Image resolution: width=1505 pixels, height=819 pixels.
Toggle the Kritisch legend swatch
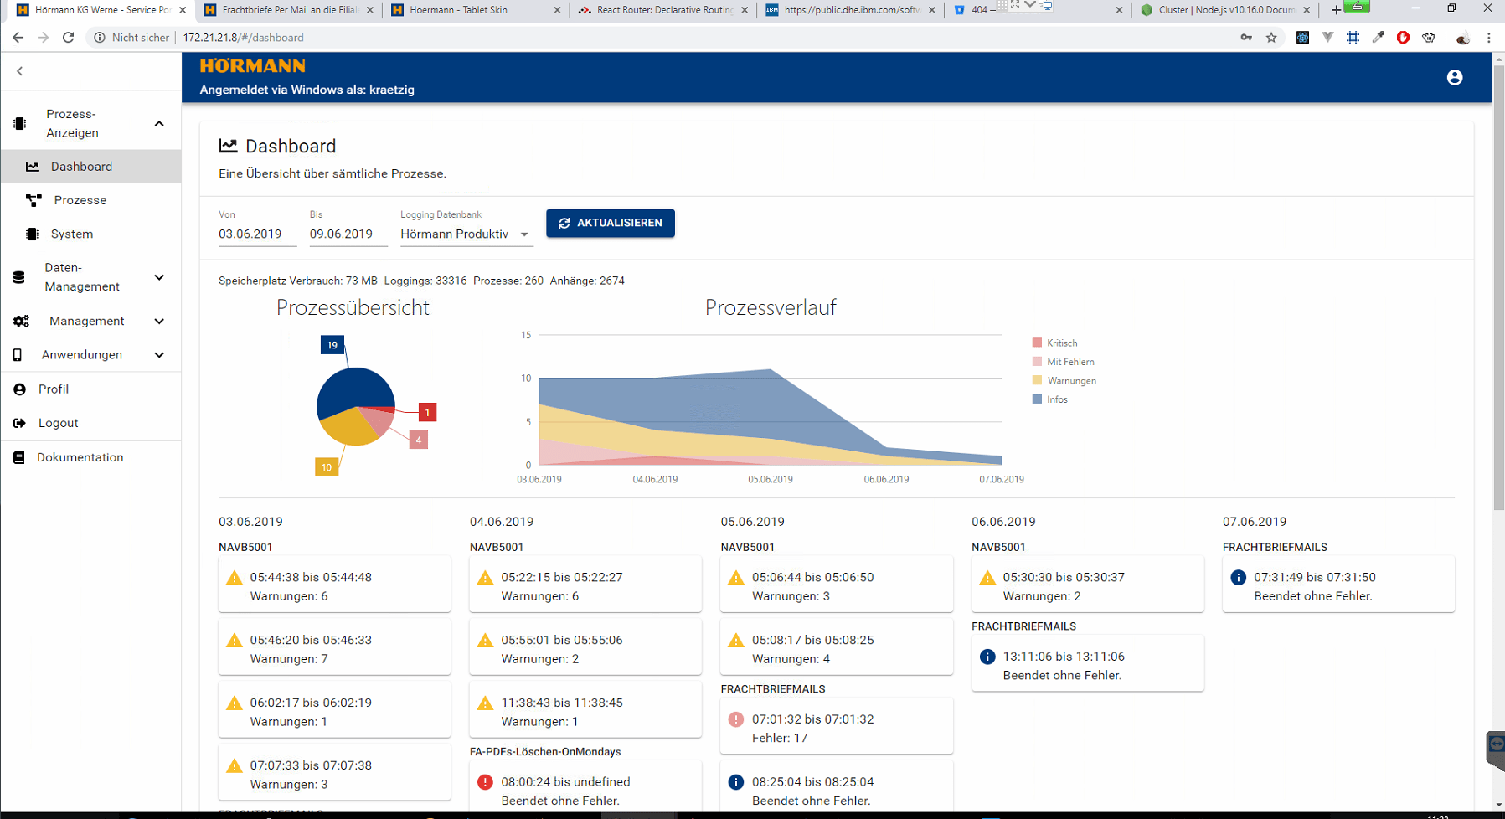(1038, 343)
